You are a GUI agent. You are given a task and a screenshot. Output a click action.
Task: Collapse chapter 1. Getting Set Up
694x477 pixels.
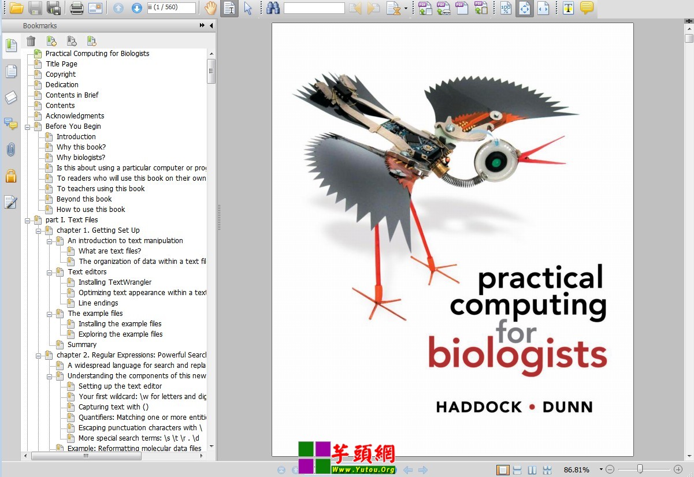coord(39,230)
